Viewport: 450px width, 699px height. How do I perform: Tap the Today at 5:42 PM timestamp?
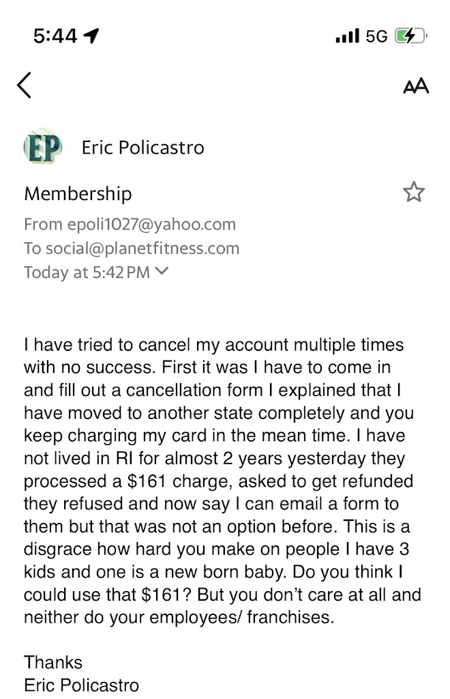click(87, 272)
